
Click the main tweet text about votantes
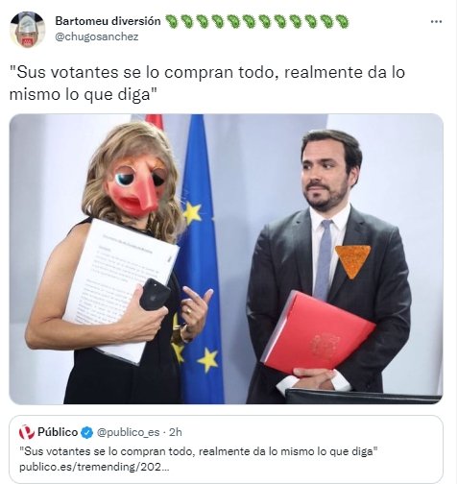pyautogui.click(x=207, y=84)
